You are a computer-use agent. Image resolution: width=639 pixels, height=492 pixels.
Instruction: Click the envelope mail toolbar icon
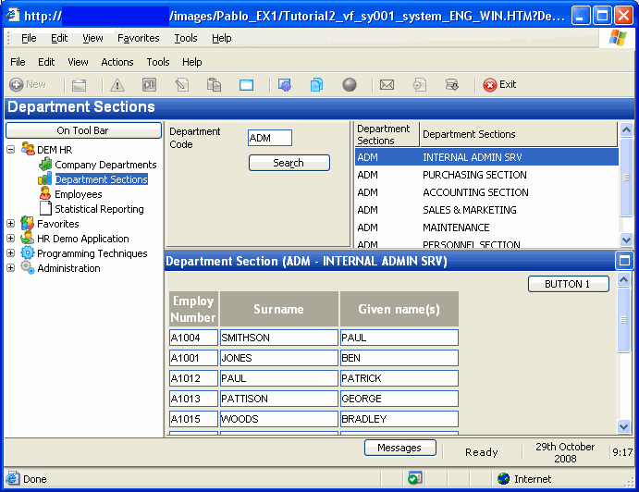click(x=387, y=85)
